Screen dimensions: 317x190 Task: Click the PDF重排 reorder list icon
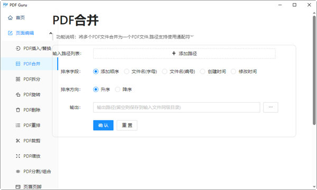(x=18, y=125)
